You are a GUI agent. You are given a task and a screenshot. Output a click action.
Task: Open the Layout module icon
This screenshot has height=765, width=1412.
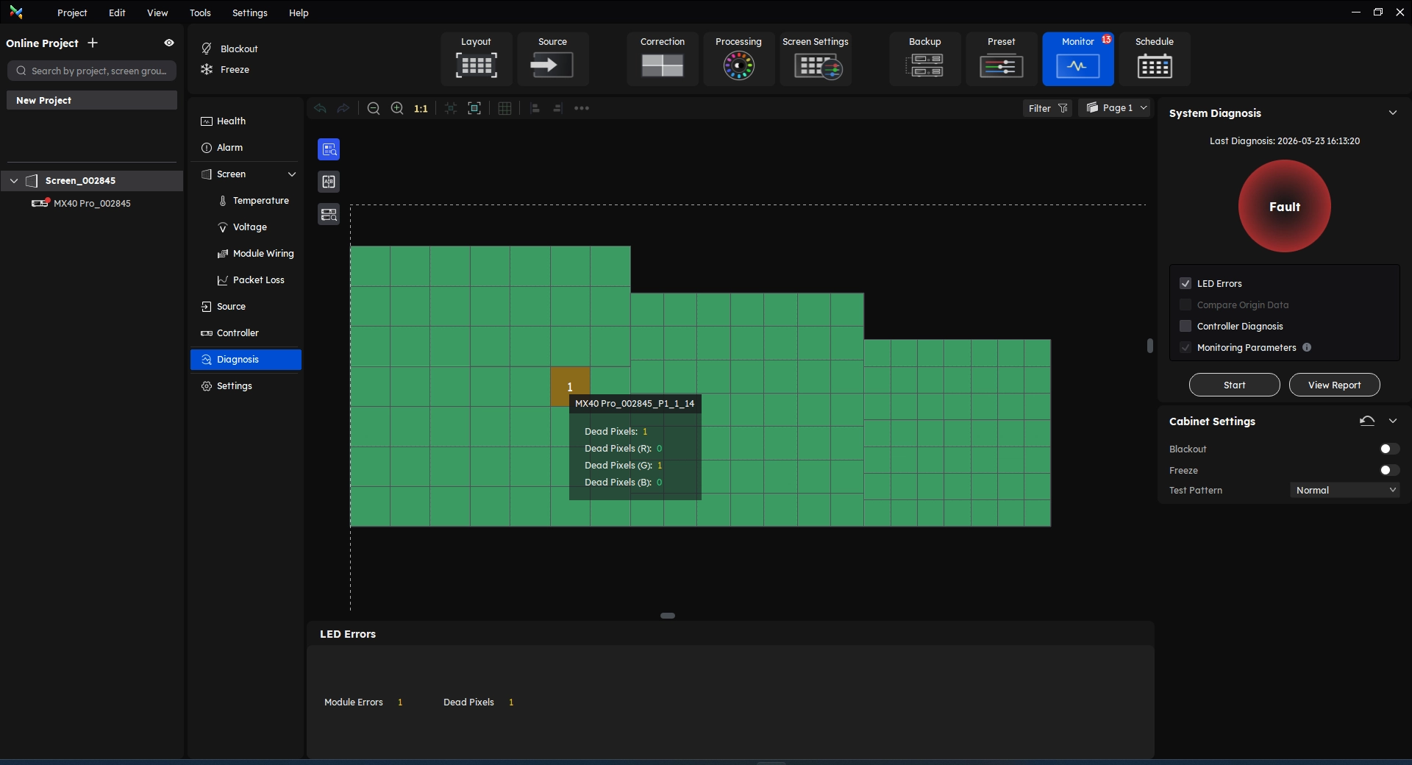pos(476,65)
